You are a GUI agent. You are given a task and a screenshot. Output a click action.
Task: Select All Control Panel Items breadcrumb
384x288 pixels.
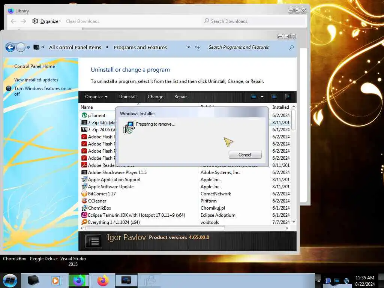pyautogui.click(x=75, y=48)
